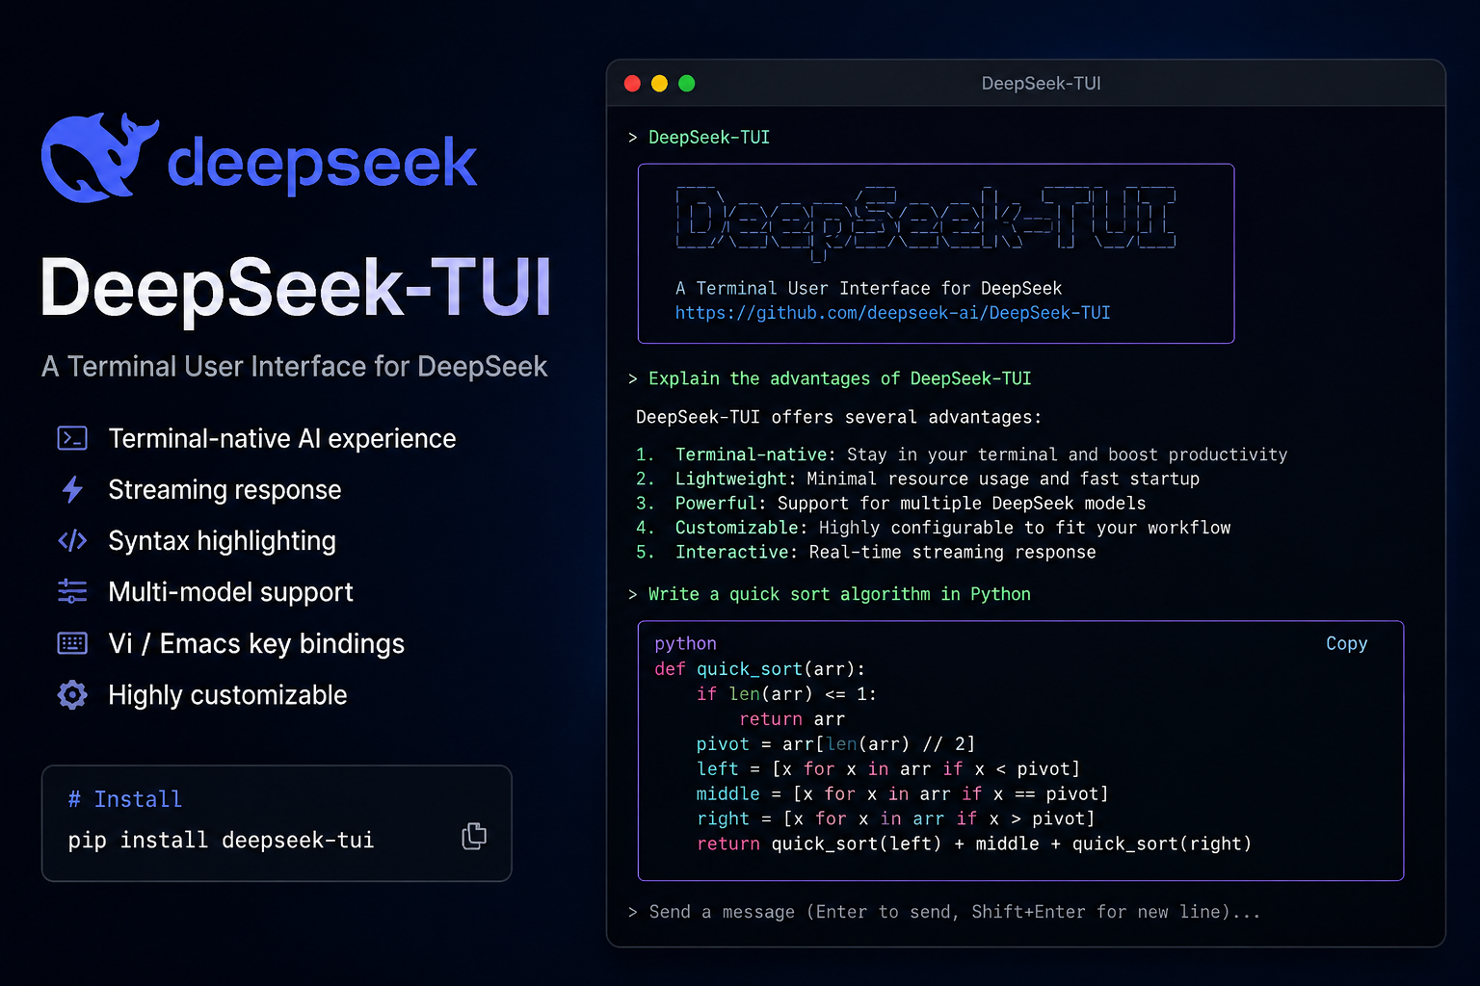1480x986 pixels.
Task: Click the python language label in code block
Action: [x=685, y=643]
